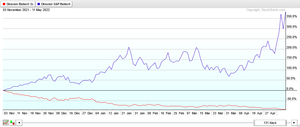Click the '19 Nov' date label
This screenshot has height=127, width=300.
[36, 113]
